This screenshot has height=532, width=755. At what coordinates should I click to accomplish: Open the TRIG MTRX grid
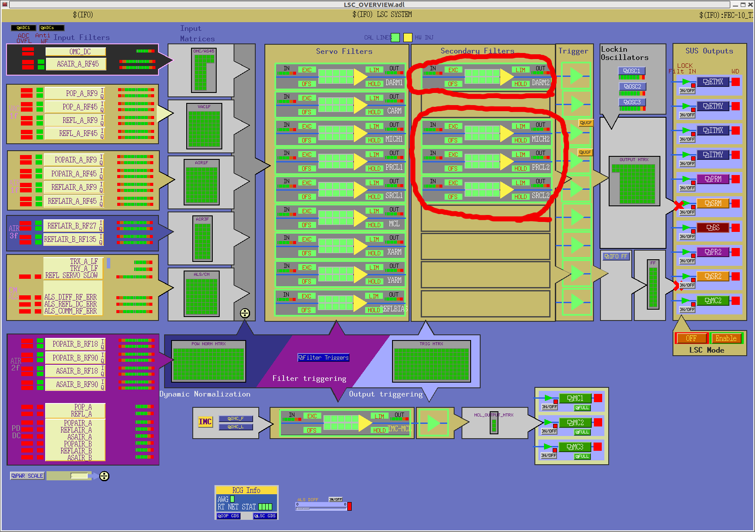coord(431,361)
